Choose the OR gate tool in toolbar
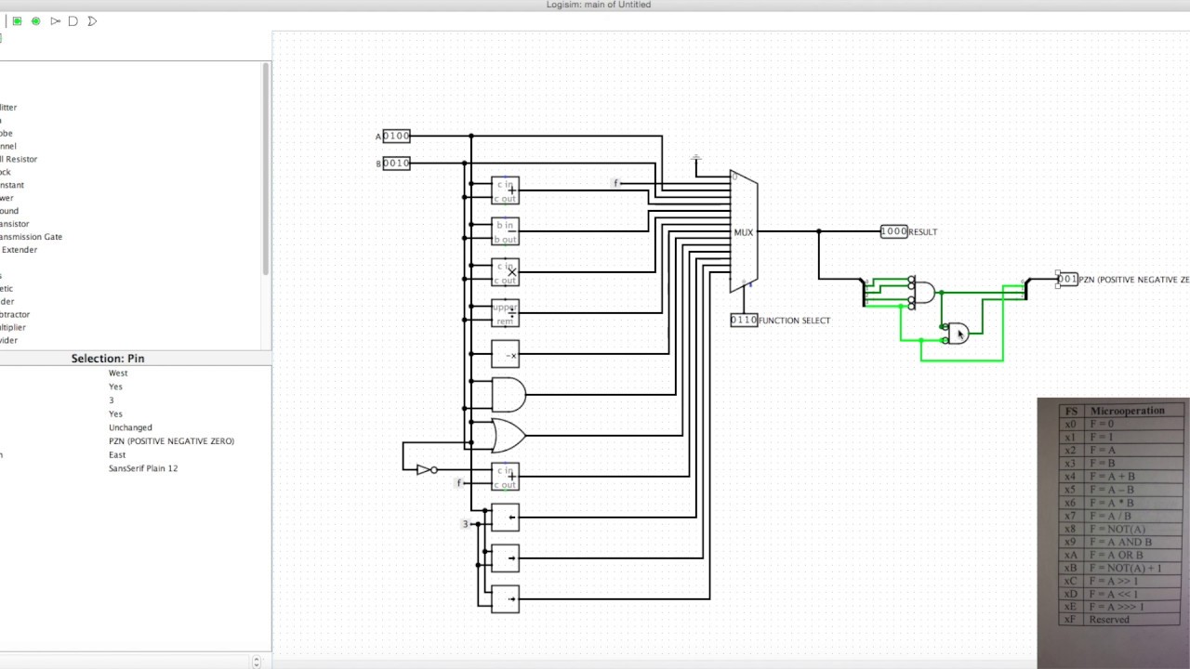 [92, 20]
